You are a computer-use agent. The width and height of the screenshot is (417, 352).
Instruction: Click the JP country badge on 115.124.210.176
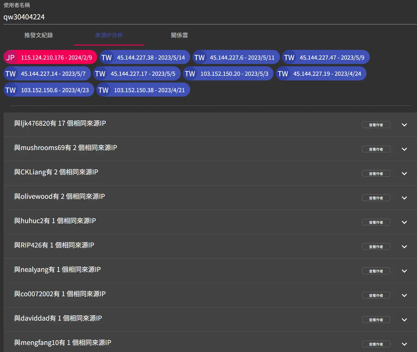tap(11, 58)
